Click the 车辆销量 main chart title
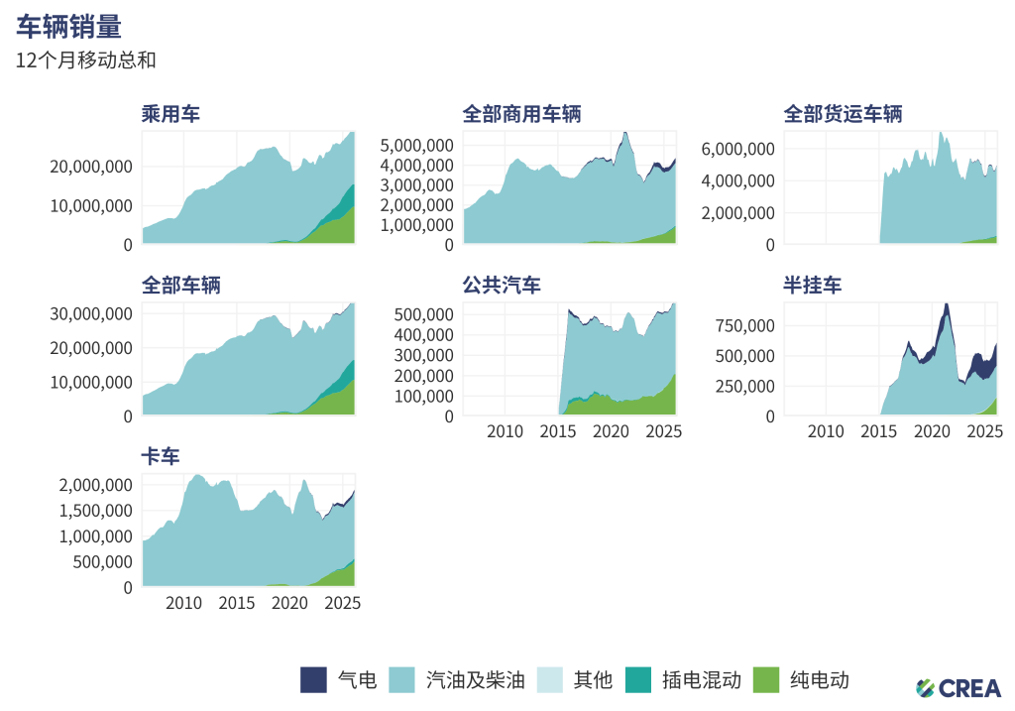This screenshot has width=1015, height=711. pos(69,27)
